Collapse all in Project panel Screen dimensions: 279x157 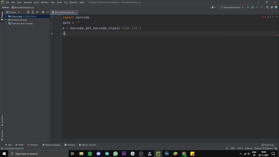37,12
